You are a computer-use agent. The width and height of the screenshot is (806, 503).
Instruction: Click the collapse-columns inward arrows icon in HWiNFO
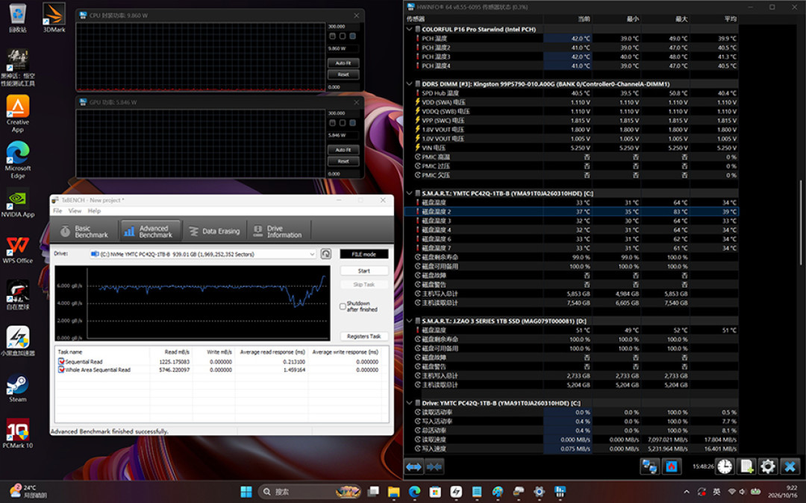coord(434,466)
